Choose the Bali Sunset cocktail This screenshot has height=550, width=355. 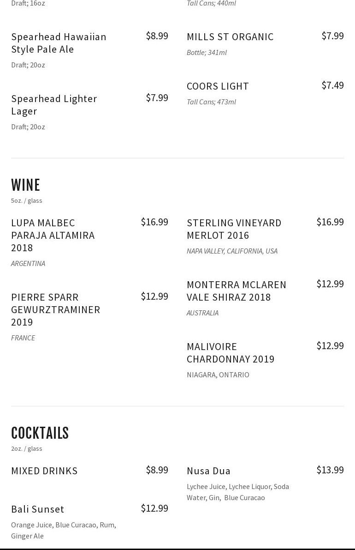point(38,509)
